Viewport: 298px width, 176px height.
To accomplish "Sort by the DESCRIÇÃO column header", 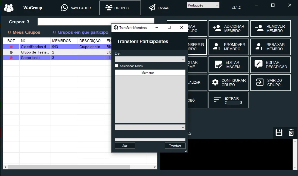I will (91, 41).
